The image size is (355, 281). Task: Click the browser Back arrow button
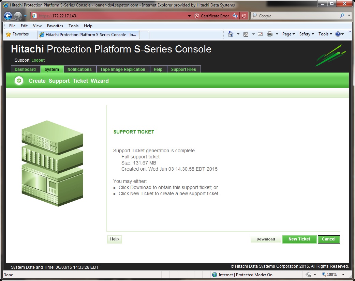pos(8,16)
